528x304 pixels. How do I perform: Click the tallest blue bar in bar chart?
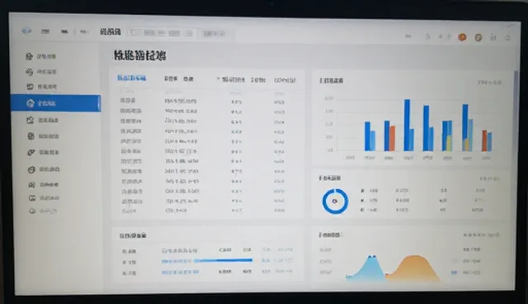pos(407,125)
